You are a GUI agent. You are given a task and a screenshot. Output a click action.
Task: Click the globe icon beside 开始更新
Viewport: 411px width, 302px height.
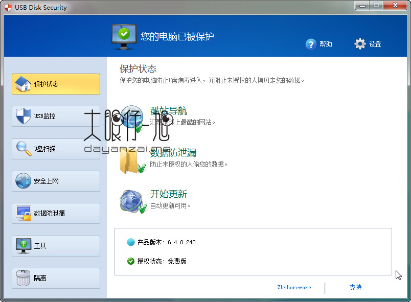133,201
